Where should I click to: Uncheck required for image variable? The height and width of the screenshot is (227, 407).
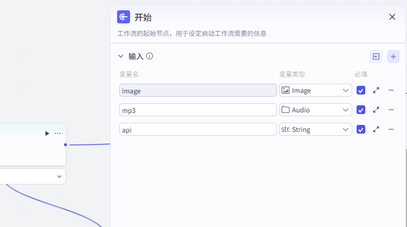[x=361, y=91]
